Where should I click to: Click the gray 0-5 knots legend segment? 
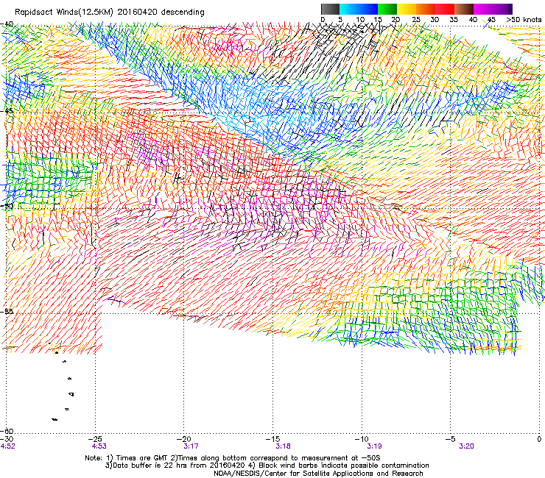pos(330,9)
